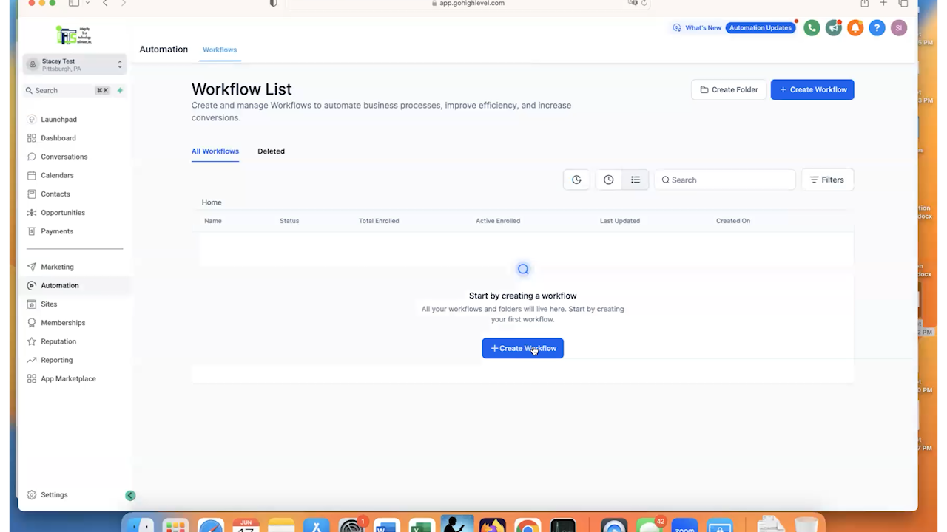Open the phone dialer icon in header
Viewport: 947px width, 532px height.
point(812,27)
